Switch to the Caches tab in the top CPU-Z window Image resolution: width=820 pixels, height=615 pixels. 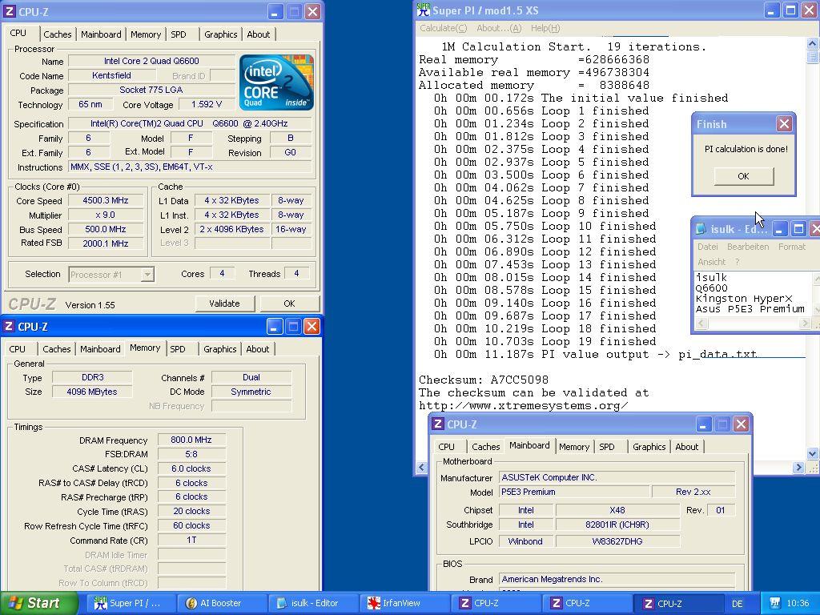point(58,34)
